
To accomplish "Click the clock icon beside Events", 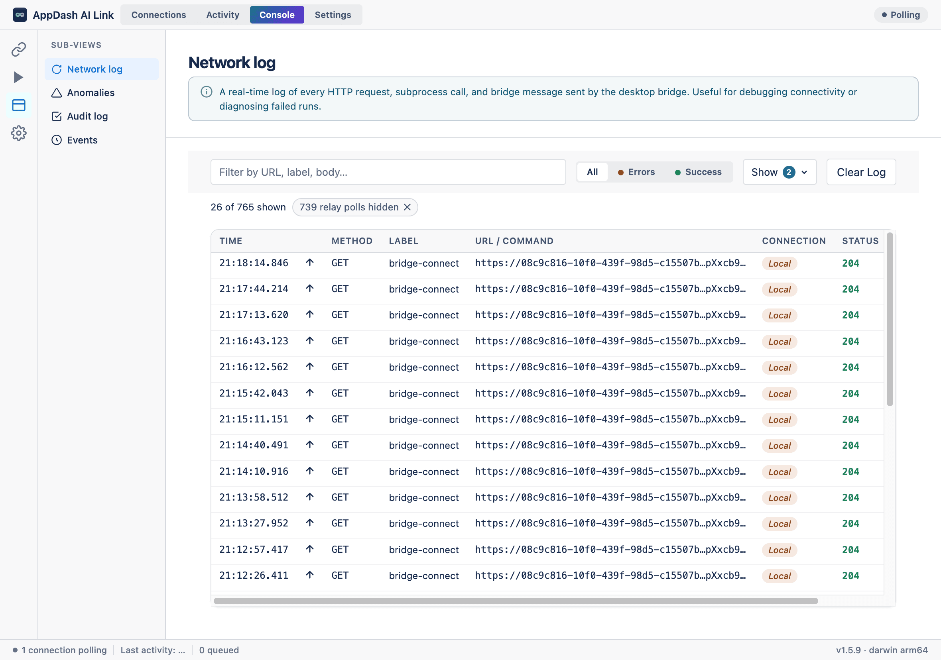I will coord(57,140).
